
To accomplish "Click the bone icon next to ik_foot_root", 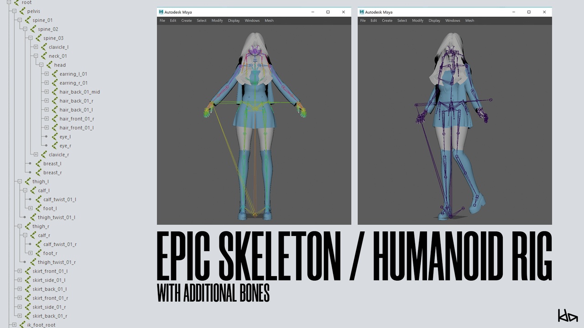I will pyautogui.click(x=22, y=325).
